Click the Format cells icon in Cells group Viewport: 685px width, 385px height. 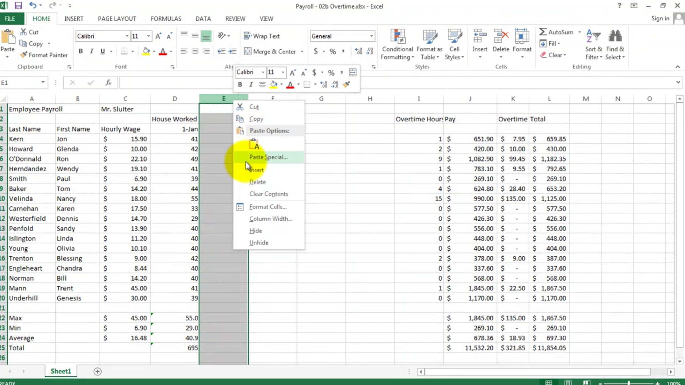click(x=522, y=37)
